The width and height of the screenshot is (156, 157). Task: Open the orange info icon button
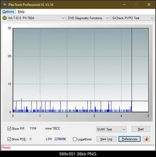point(146,139)
